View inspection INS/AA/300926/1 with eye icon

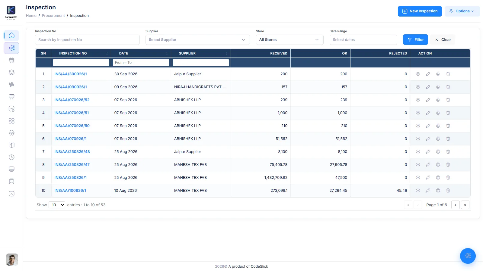coord(418,74)
